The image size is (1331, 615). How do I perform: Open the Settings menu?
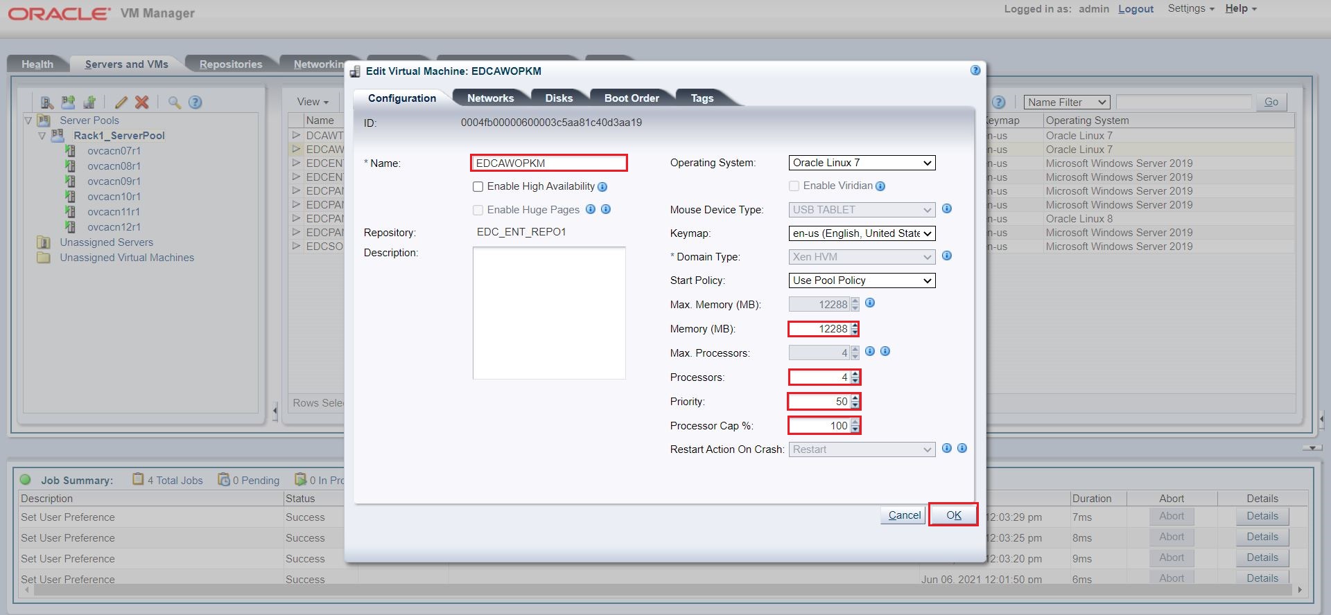pyautogui.click(x=1191, y=8)
